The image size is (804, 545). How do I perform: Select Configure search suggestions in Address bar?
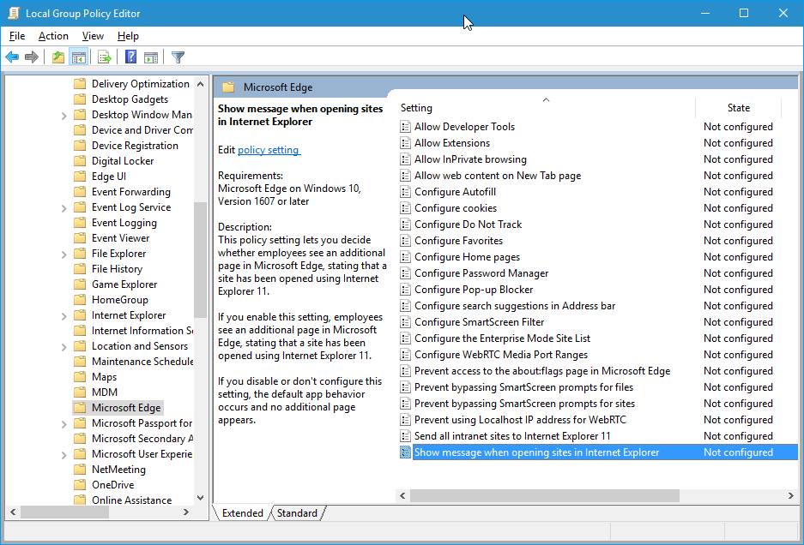click(x=514, y=306)
